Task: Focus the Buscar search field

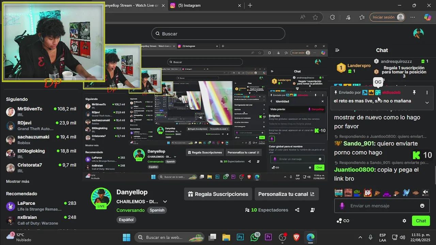Action: tap(218, 34)
